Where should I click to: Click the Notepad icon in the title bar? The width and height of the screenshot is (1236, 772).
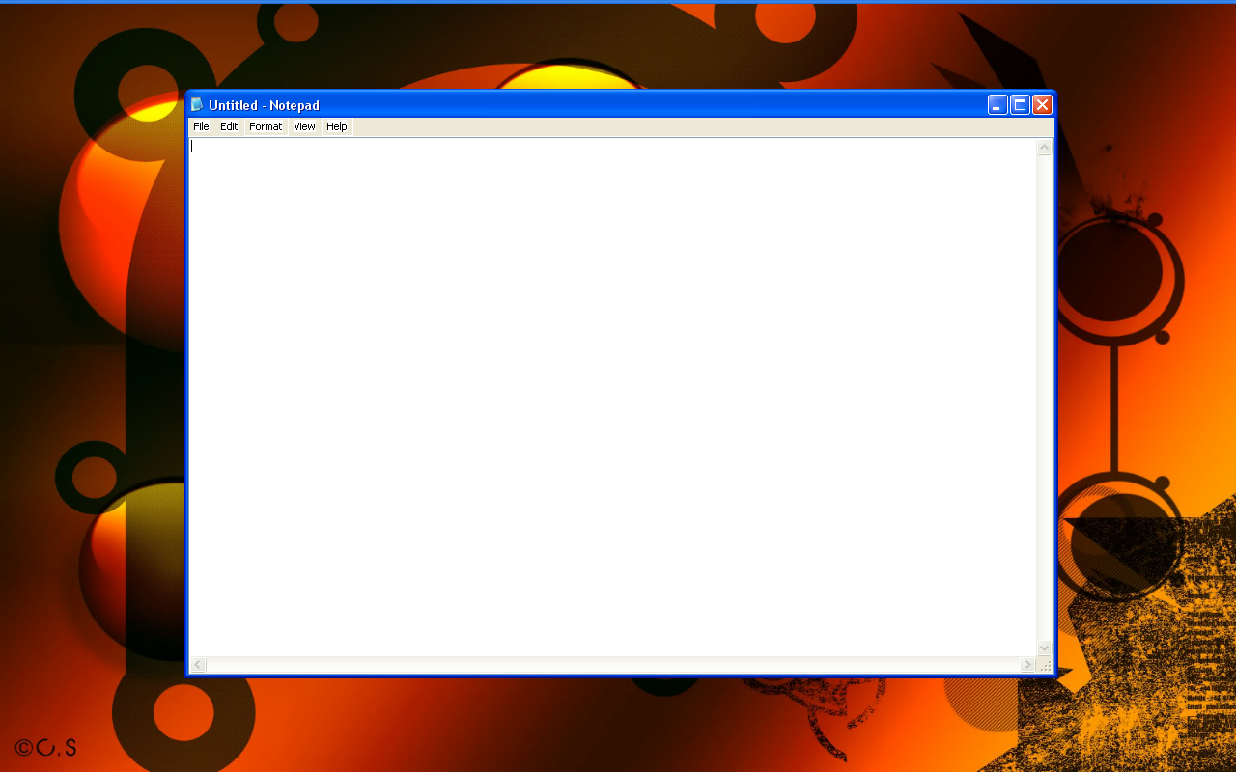pyautogui.click(x=197, y=104)
